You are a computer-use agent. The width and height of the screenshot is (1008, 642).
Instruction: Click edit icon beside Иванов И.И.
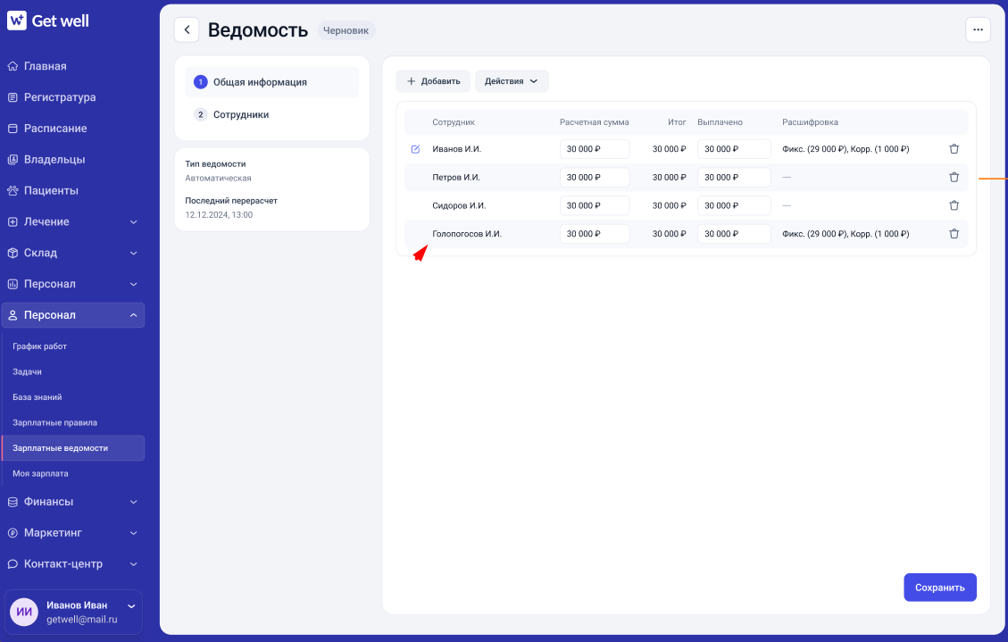[x=415, y=149]
